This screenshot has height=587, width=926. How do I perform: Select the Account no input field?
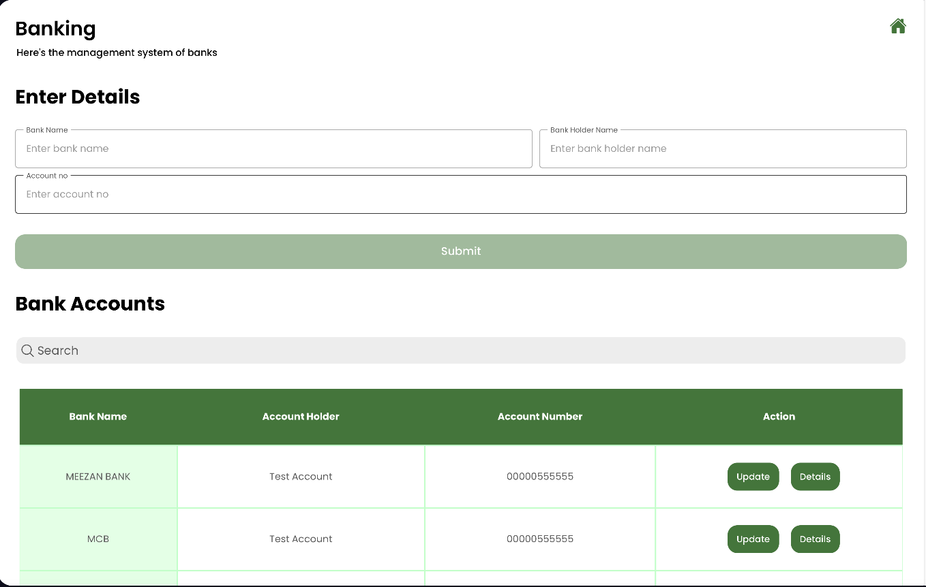pos(460,195)
